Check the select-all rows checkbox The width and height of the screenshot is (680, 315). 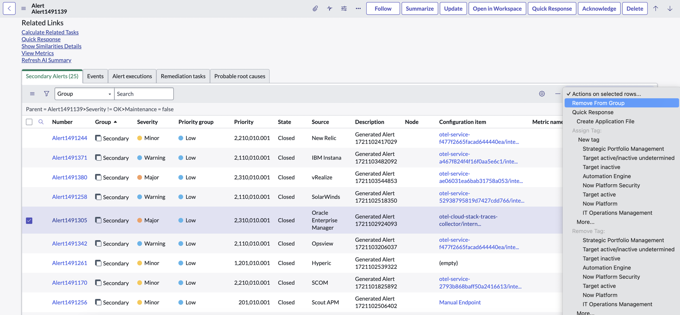[x=29, y=122]
